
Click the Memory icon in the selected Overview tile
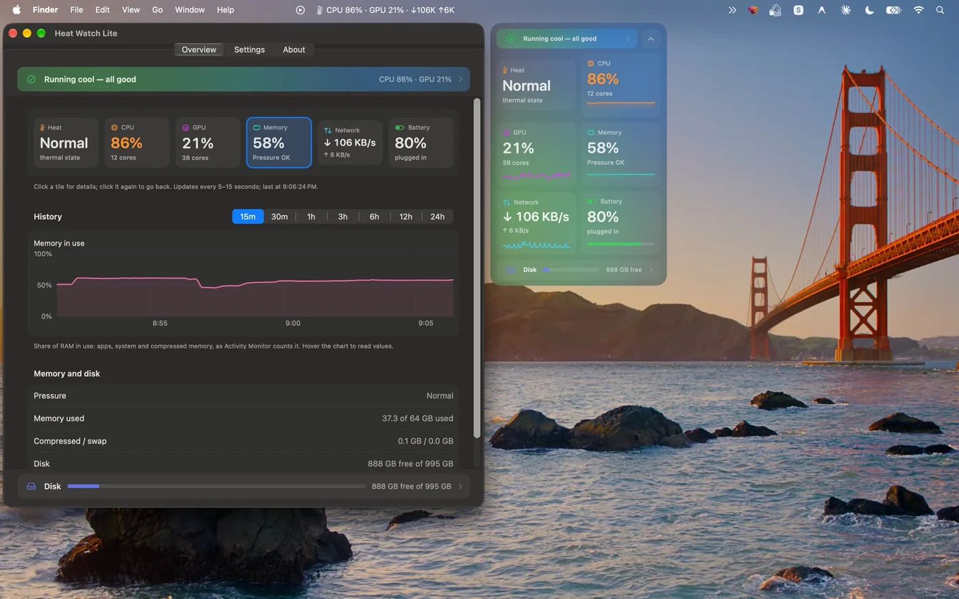tap(257, 127)
